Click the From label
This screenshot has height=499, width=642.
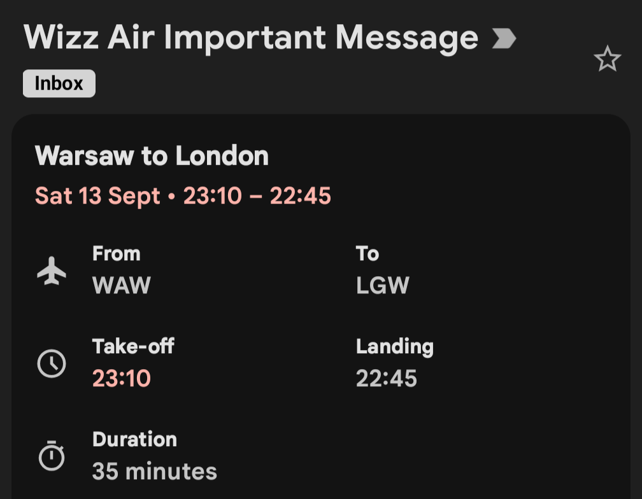(117, 253)
